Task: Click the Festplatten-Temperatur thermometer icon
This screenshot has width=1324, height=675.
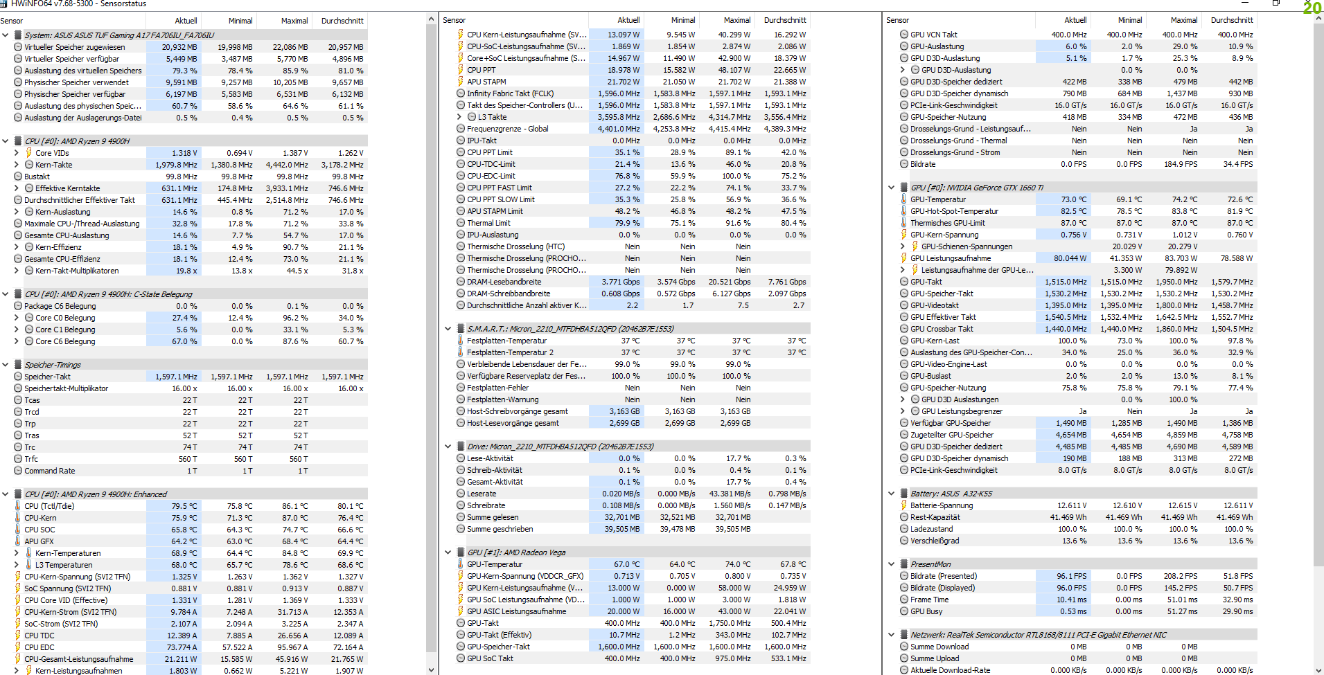Action: 461,341
